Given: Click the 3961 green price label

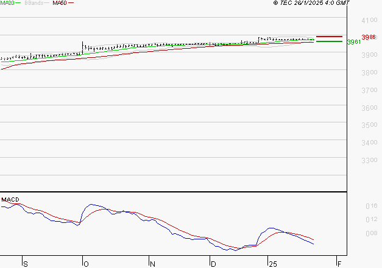Looking at the screenshot, I should [x=353, y=42].
